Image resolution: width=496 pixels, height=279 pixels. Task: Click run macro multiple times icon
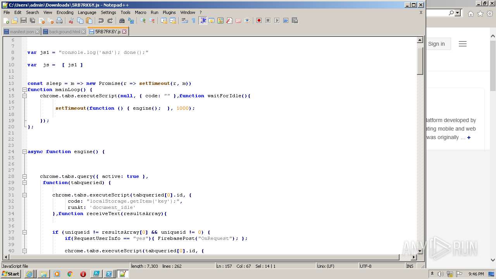coord(286,21)
